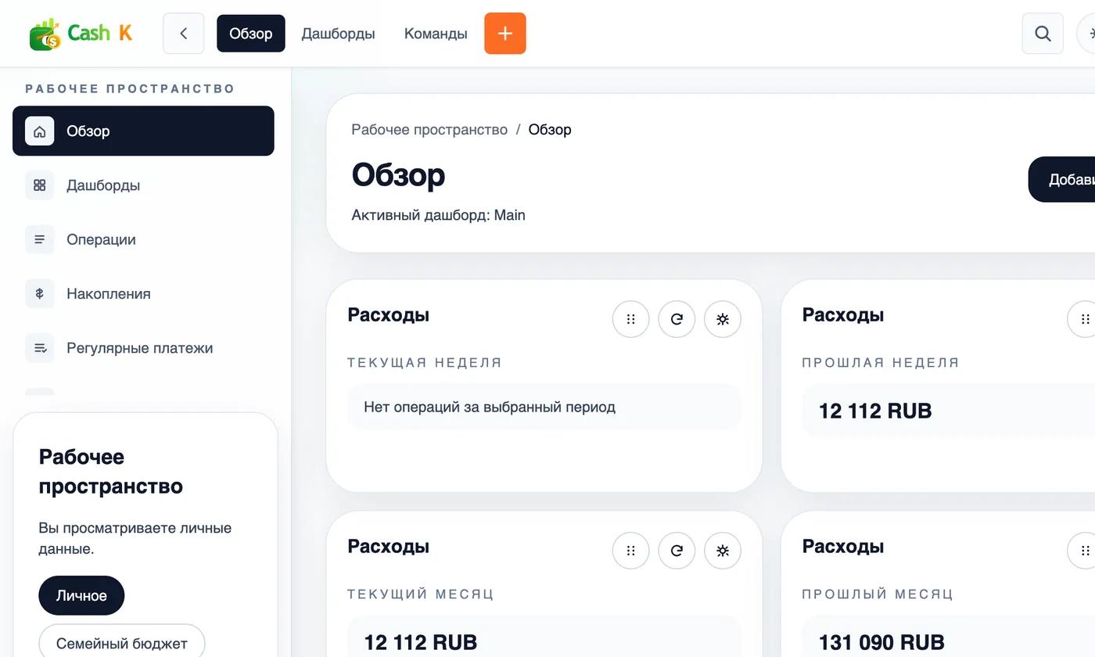Image resolution: width=1095 pixels, height=657 pixels.
Task: Refresh the current week expenses widget
Action: [677, 319]
